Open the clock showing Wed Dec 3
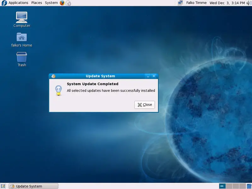Image resolution: width=252 pixels, height=189 pixels. coord(227,3)
